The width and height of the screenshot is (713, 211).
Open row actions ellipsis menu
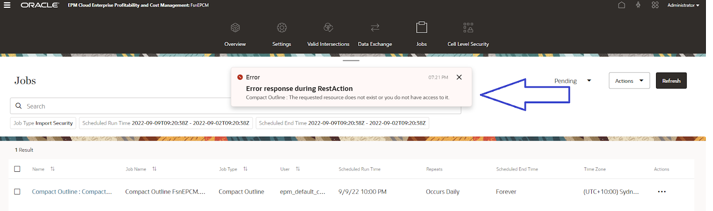click(x=662, y=191)
